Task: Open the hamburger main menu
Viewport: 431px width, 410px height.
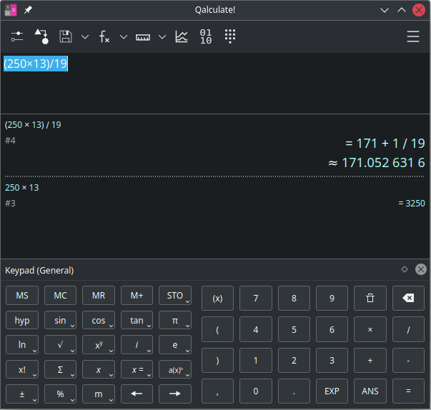Action: [x=413, y=37]
